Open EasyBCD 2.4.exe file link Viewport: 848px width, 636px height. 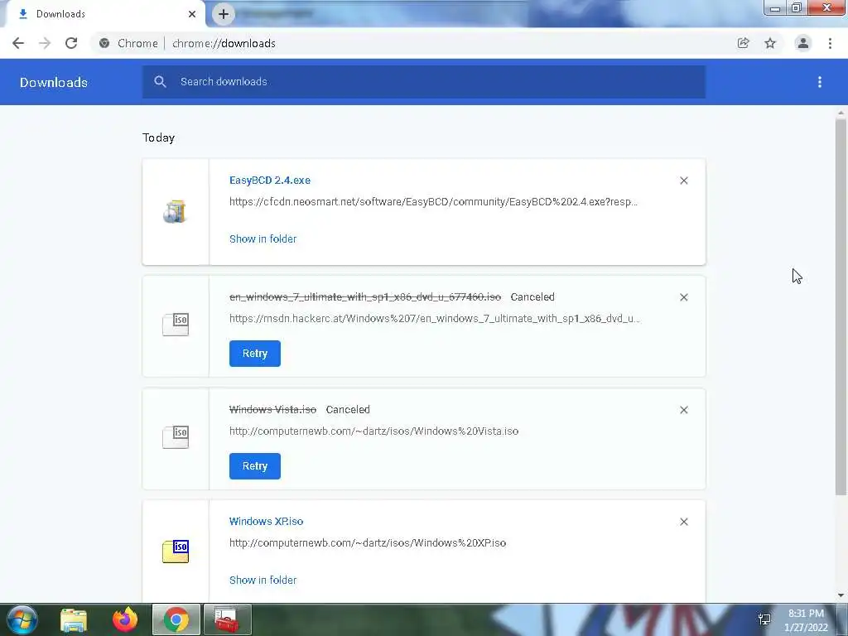[x=270, y=180]
